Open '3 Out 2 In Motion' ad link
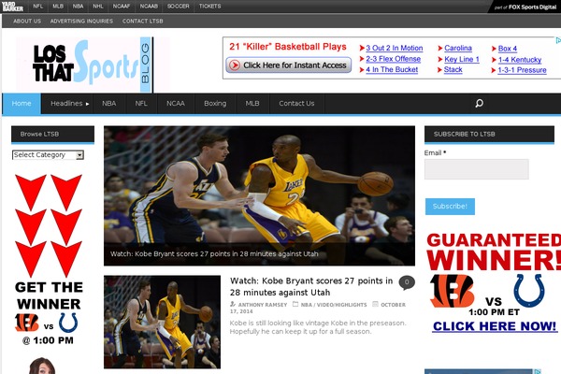Viewport: 561px width, 374px height. point(395,48)
